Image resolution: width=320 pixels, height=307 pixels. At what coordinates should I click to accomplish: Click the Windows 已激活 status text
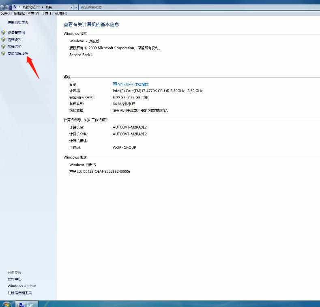tap(83, 165)
